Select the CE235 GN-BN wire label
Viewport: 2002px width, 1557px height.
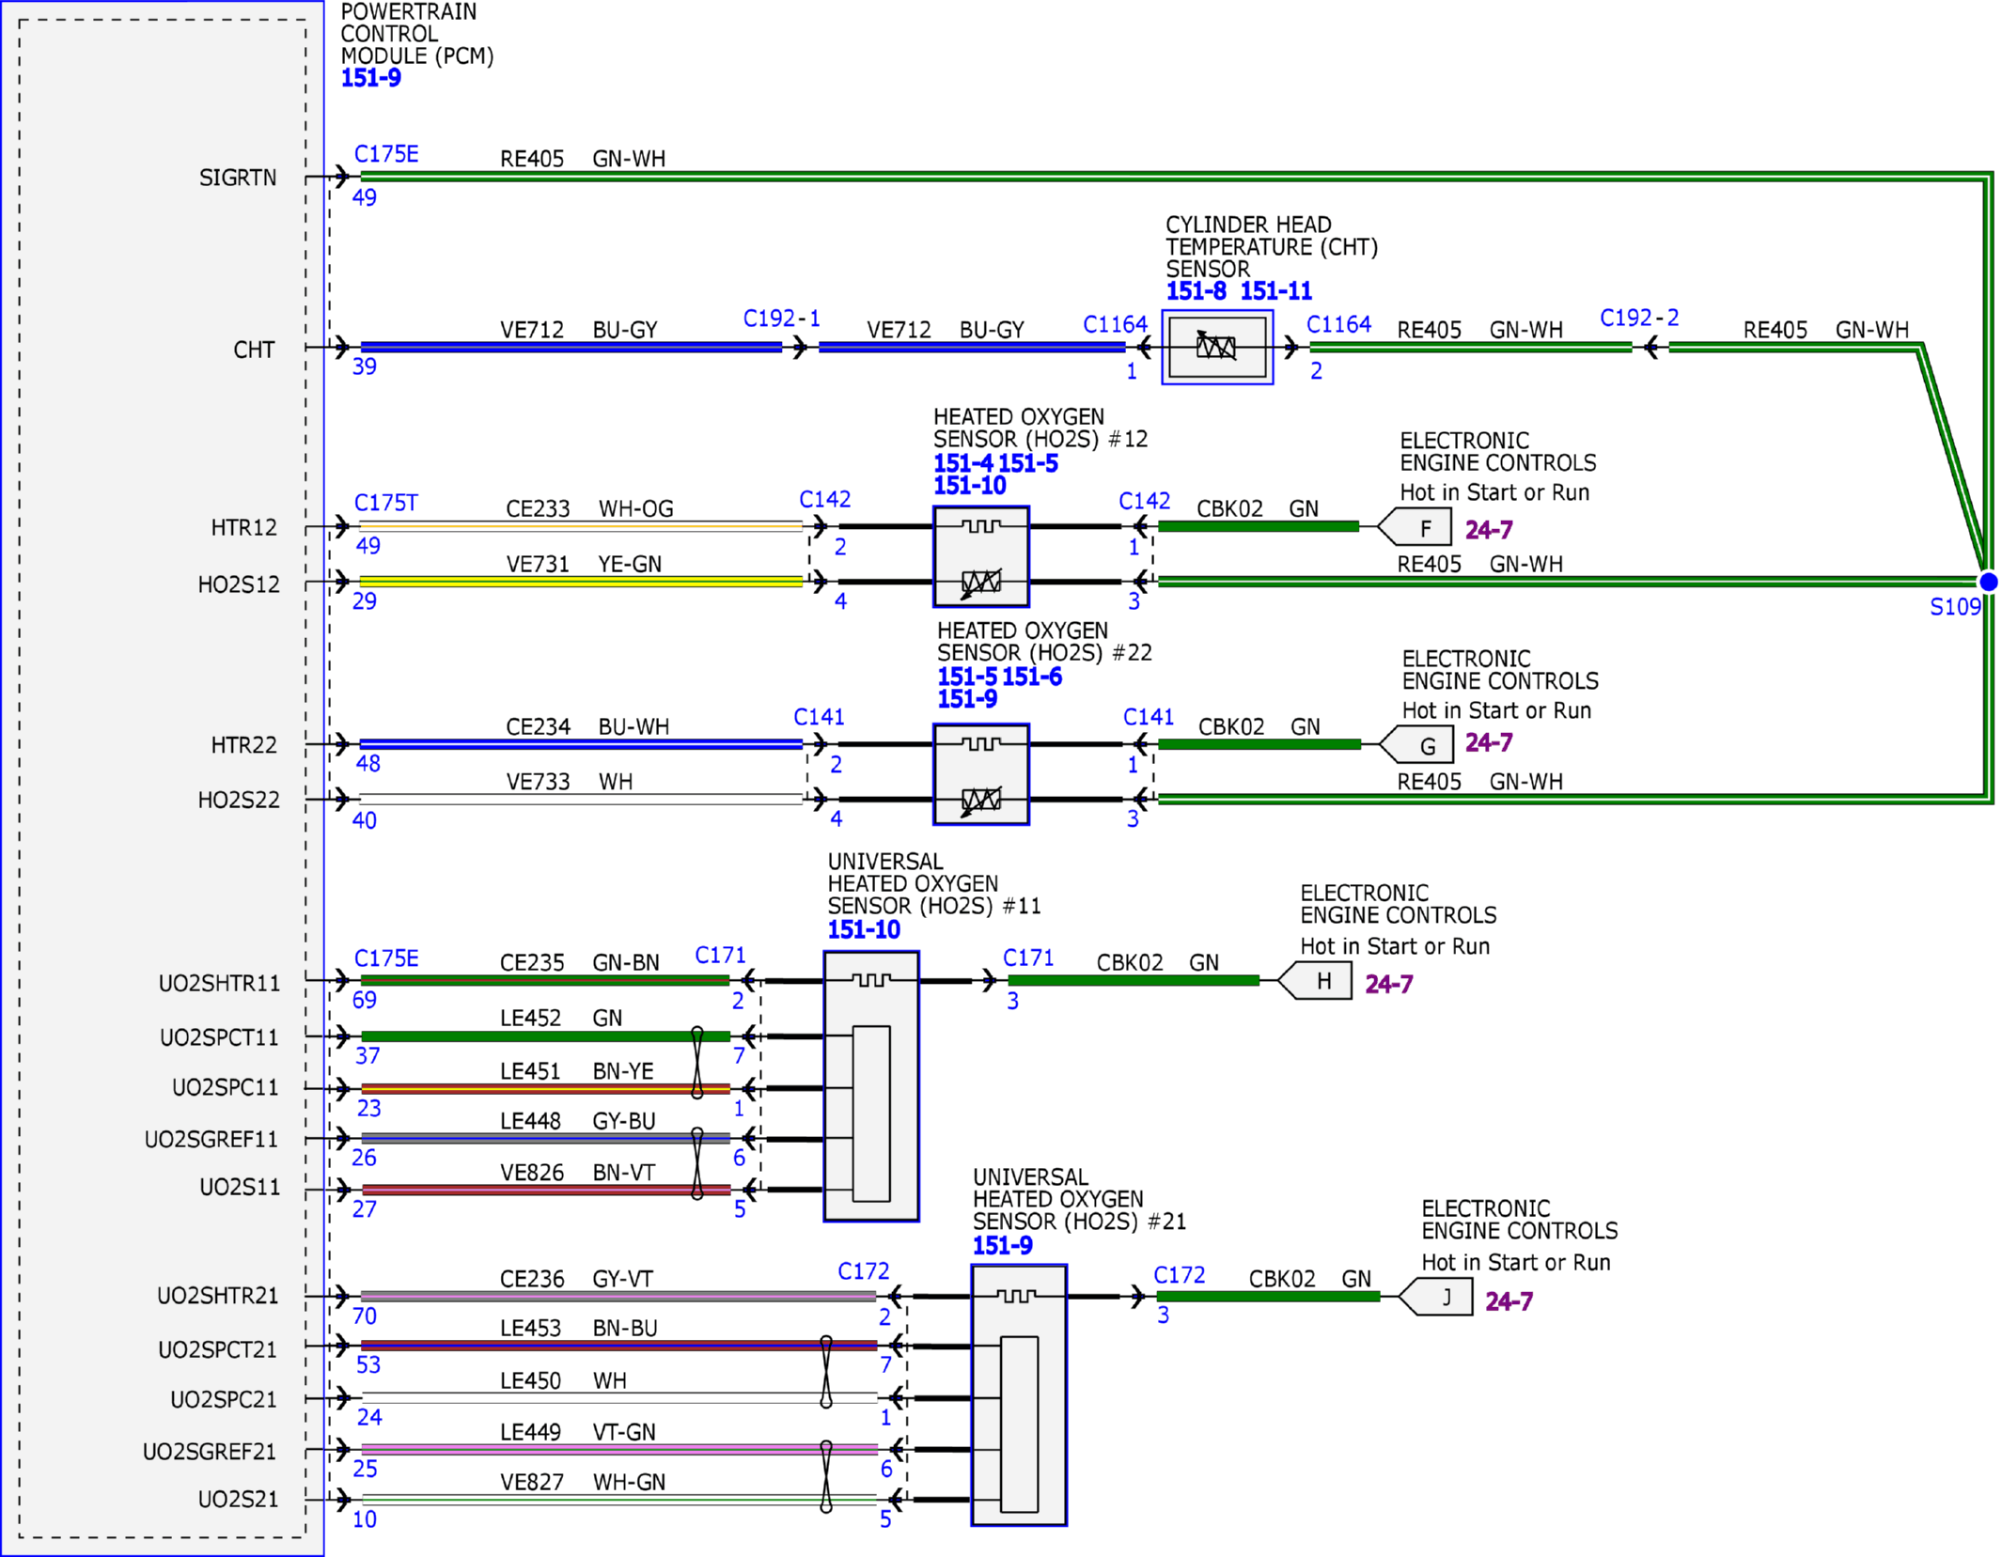(x=579, y=963)
